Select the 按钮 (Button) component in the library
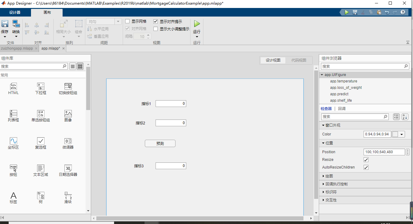The height and width of the screenshot is (224, 413). 13,171
